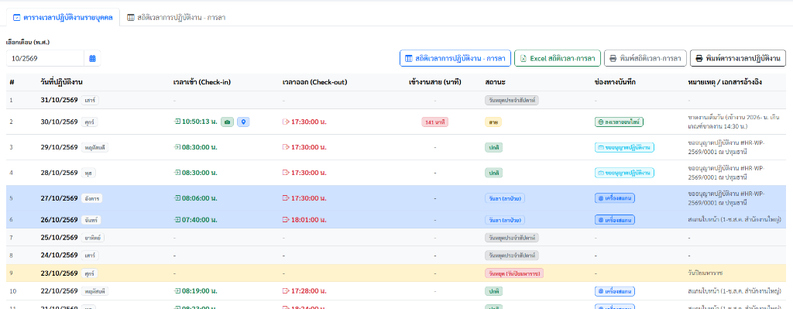Image resolution: width=793 pixels, height=309 pixels.
Task: Click the สถานะ column header
Action: pos(495,82)
